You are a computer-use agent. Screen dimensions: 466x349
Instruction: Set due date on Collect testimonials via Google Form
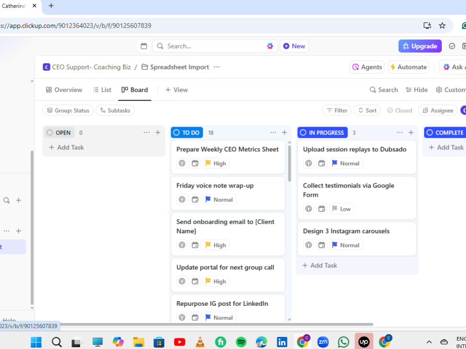pos(322,208)
